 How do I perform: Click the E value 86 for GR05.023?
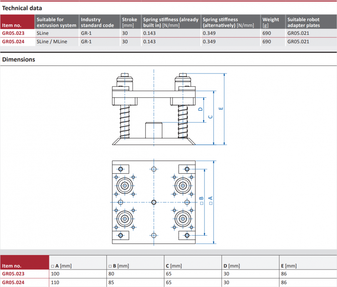[x=284, y=274]
